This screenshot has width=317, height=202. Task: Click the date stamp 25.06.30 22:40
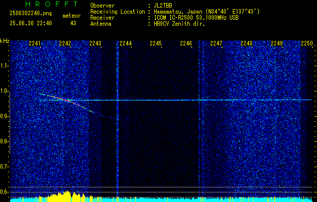[31, 23]
